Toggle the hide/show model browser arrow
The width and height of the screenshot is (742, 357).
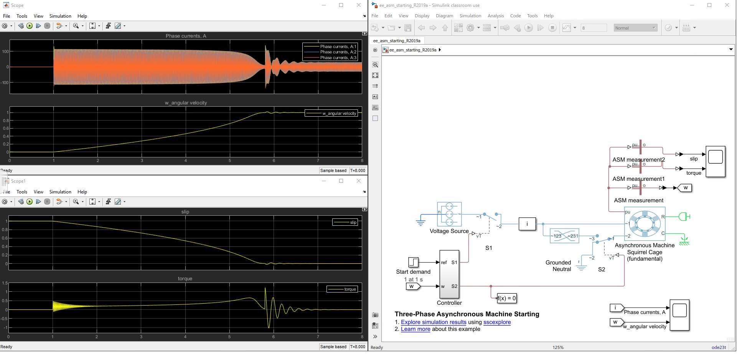(x=375, y=336)
